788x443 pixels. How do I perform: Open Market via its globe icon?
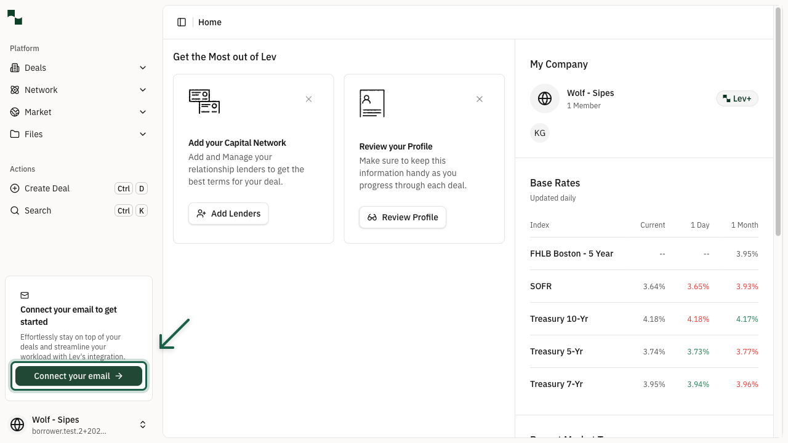[14, 112]
